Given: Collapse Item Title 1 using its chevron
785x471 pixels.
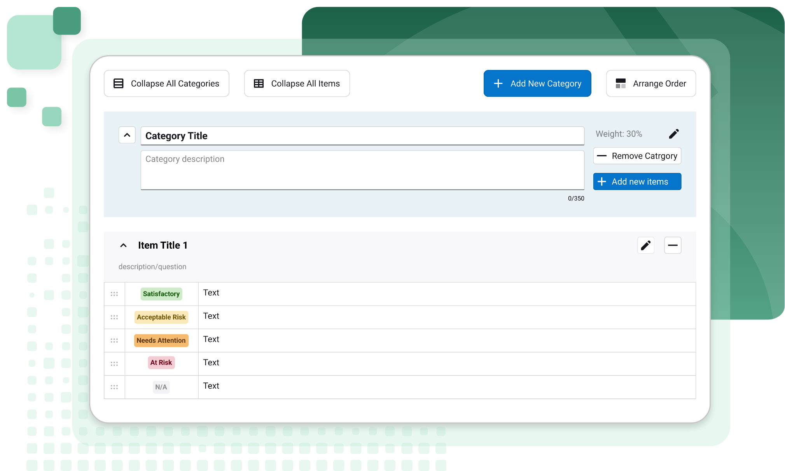Looking at the screenshot, I should coord(123,245).
